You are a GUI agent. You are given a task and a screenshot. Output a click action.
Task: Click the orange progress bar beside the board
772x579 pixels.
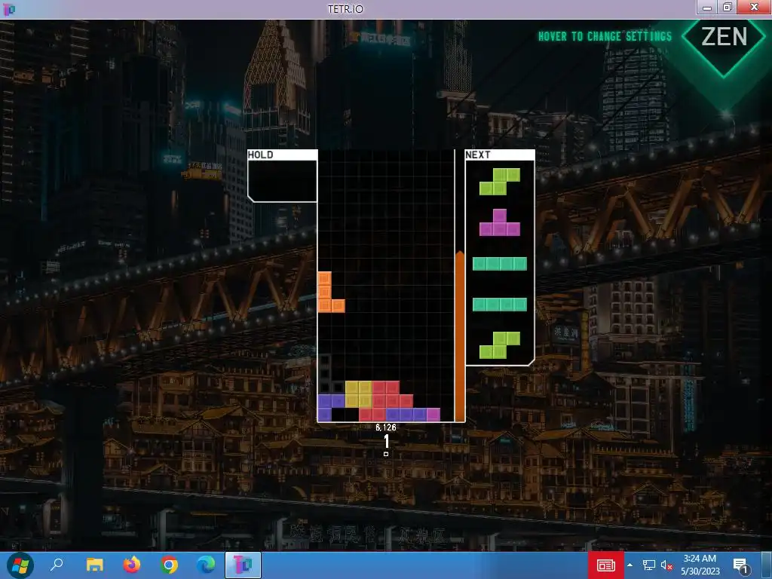(459, 336)
